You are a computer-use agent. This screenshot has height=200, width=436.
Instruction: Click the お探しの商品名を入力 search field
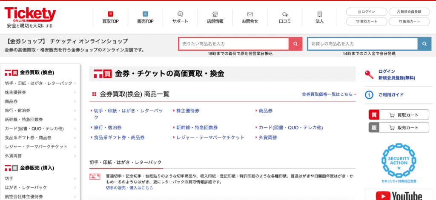point(362,44)
